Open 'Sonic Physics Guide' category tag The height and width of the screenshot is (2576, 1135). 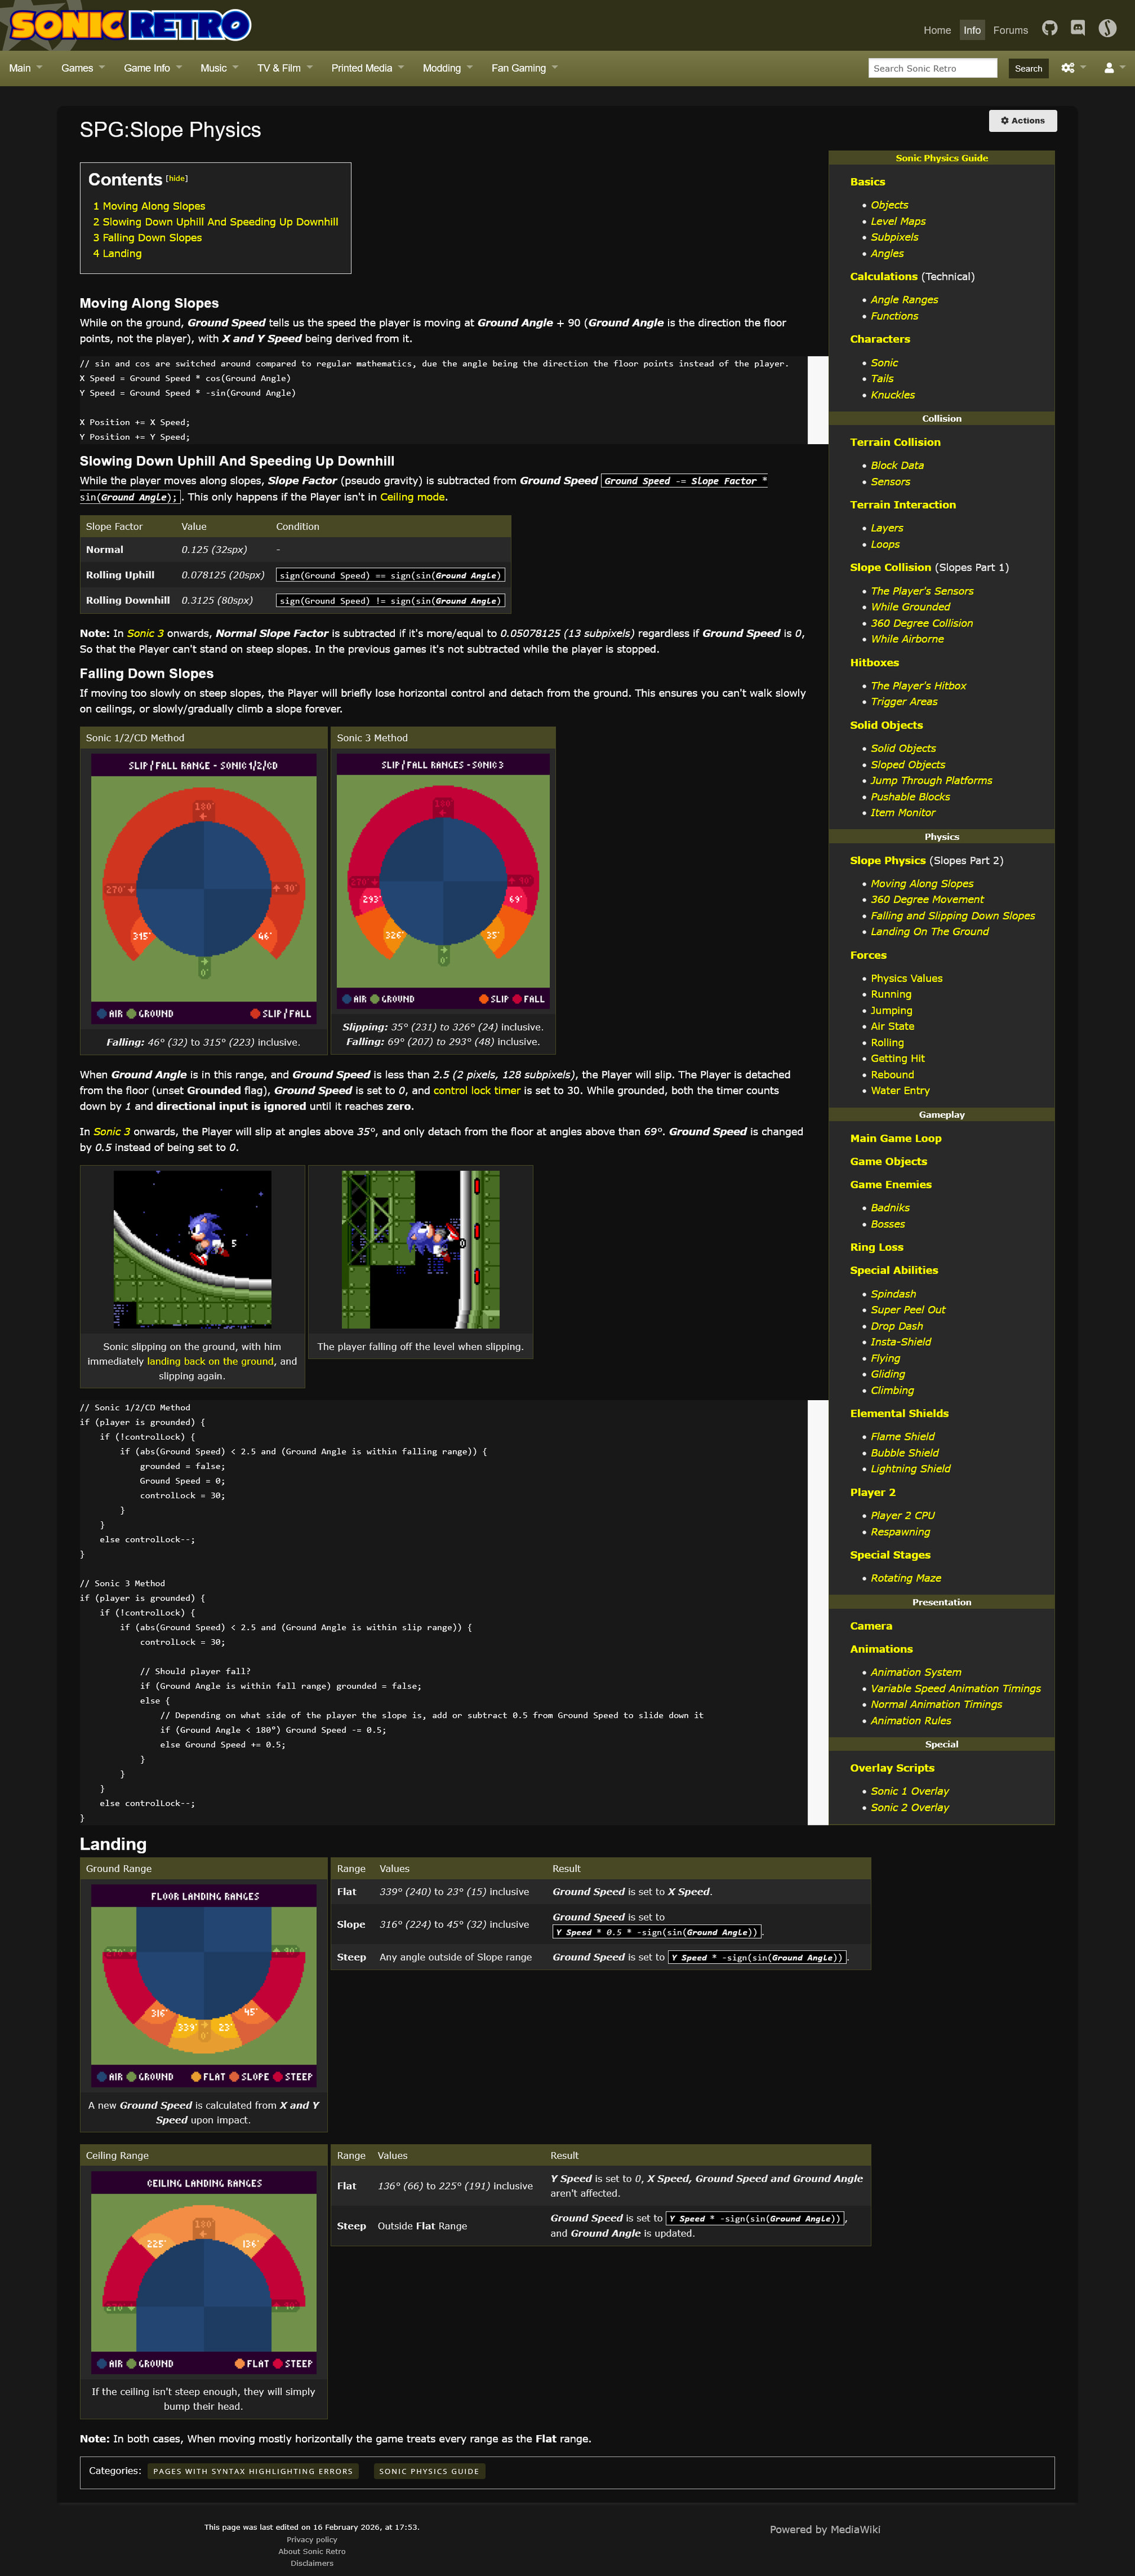coord(429,2471)
